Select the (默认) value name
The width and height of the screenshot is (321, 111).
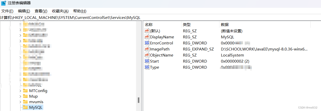(x=155, y=31)
